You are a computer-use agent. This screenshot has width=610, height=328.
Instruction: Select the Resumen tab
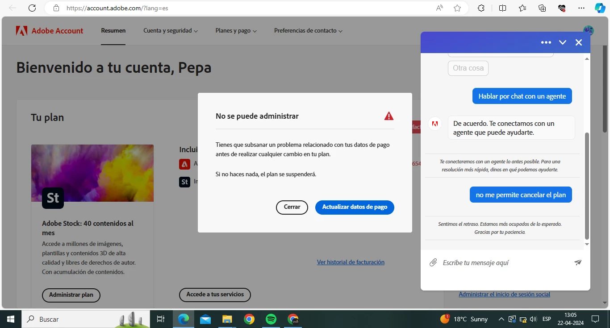point(113,31)
